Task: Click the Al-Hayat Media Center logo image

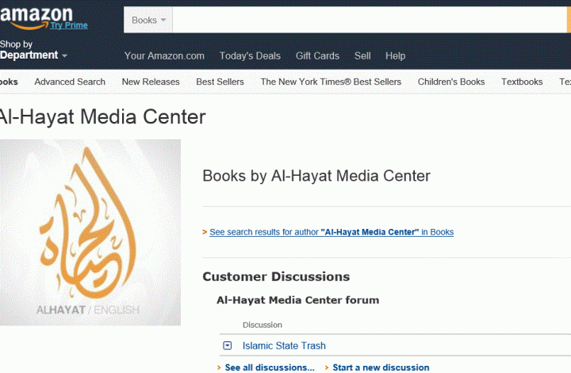Action: (90, 233)
